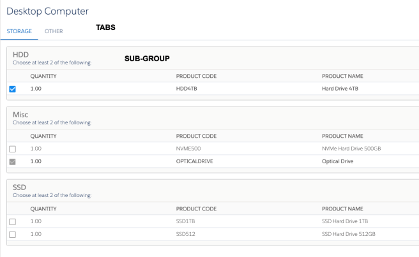Click the quantity value for OPTICALDRIVE row
419x257 pixels.
point(36,161)
